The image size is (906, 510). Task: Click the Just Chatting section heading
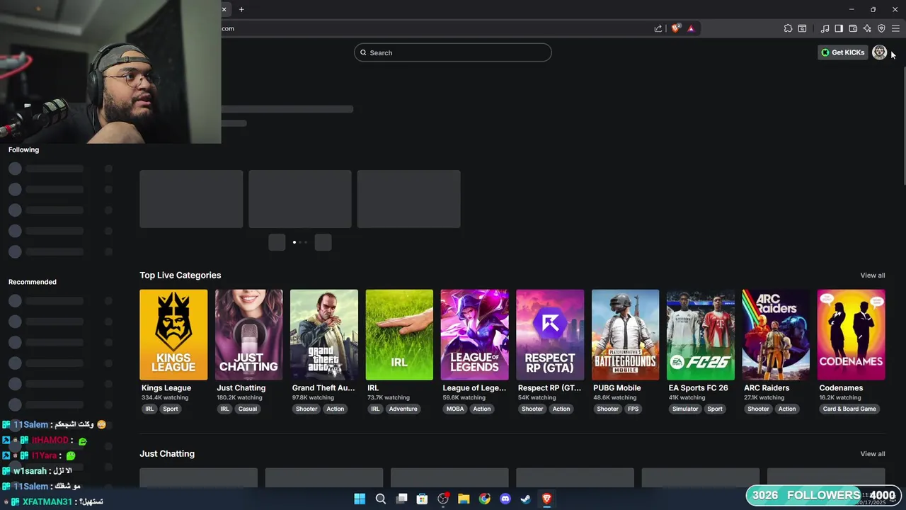pos(167,454)
